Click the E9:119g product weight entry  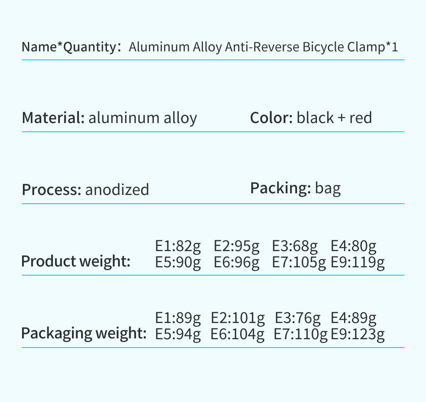tap(357, 263)
